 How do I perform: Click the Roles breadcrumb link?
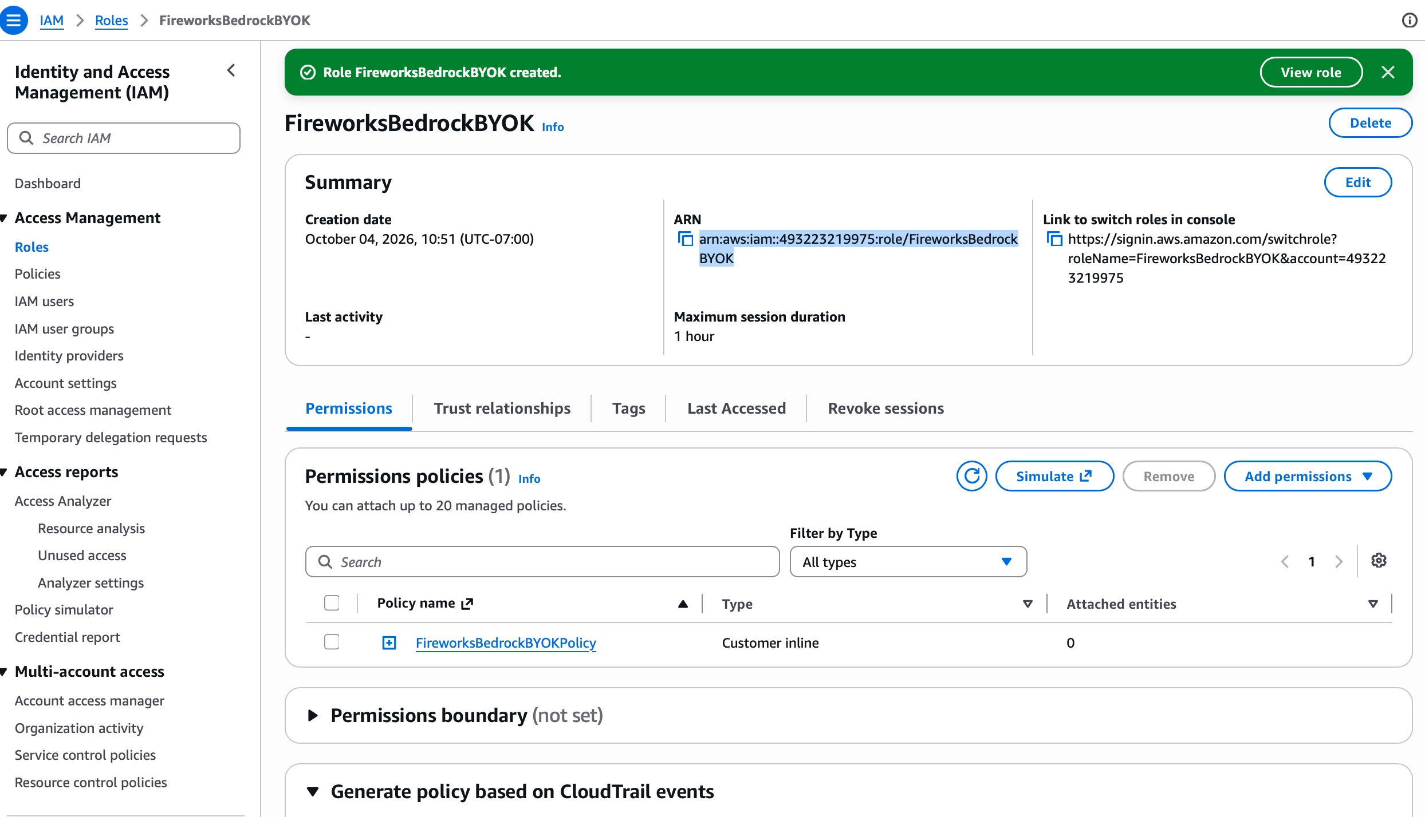pos(111,20)
